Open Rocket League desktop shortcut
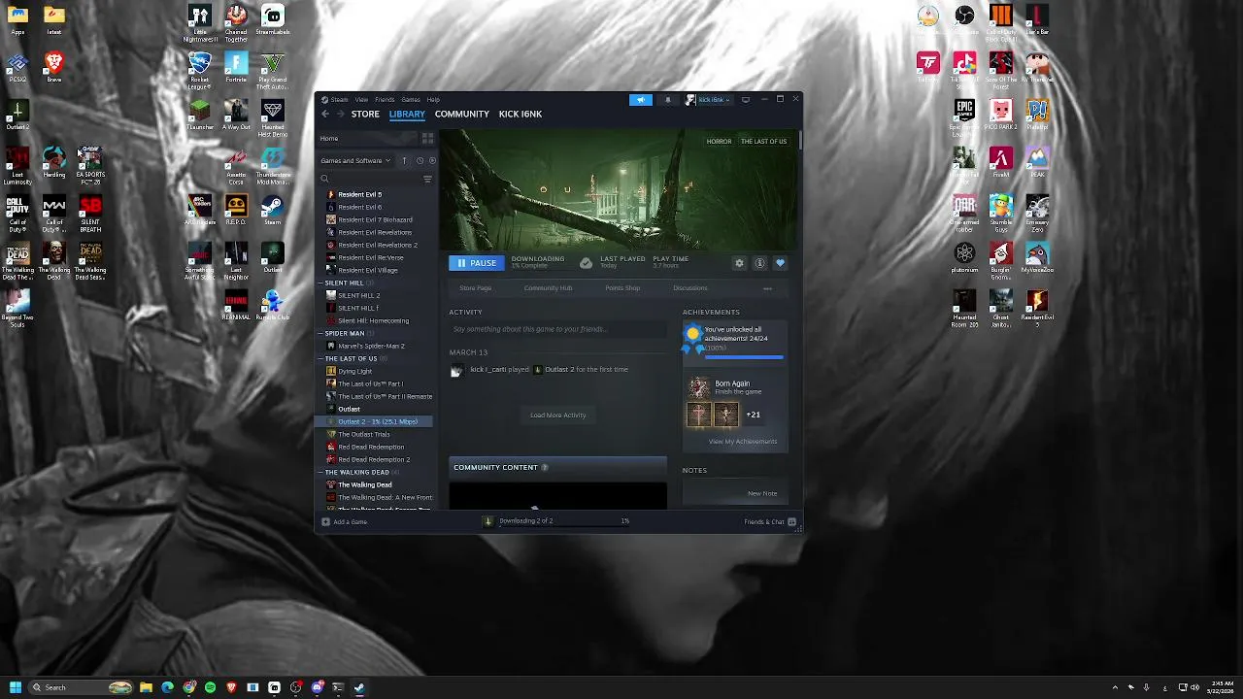Image resolution: width=1243 pixels, height=699 pixels. tap(199, 70)
